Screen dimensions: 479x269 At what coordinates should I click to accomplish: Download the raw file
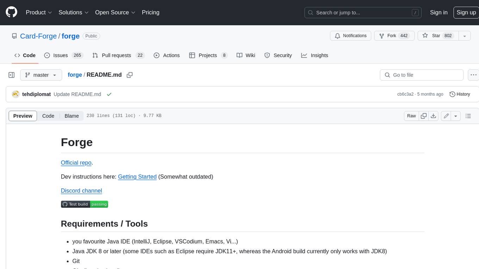[434, 116]
